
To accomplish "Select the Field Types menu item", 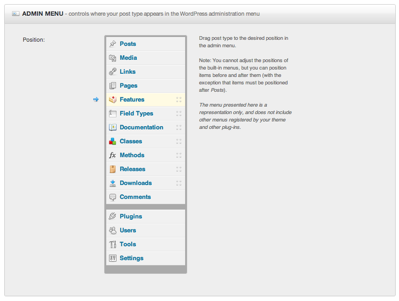I will pyautogui.click(x=146, y=113).
